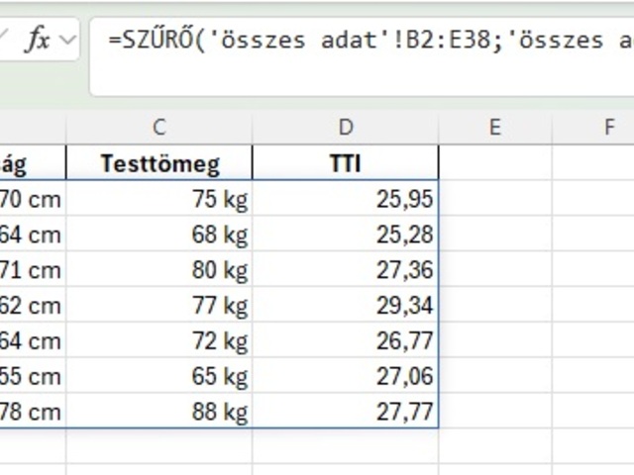Click the 71 cm cell

[32, 270]
